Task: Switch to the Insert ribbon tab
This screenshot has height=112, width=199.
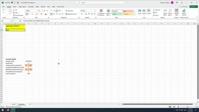Action: (15, 7)
